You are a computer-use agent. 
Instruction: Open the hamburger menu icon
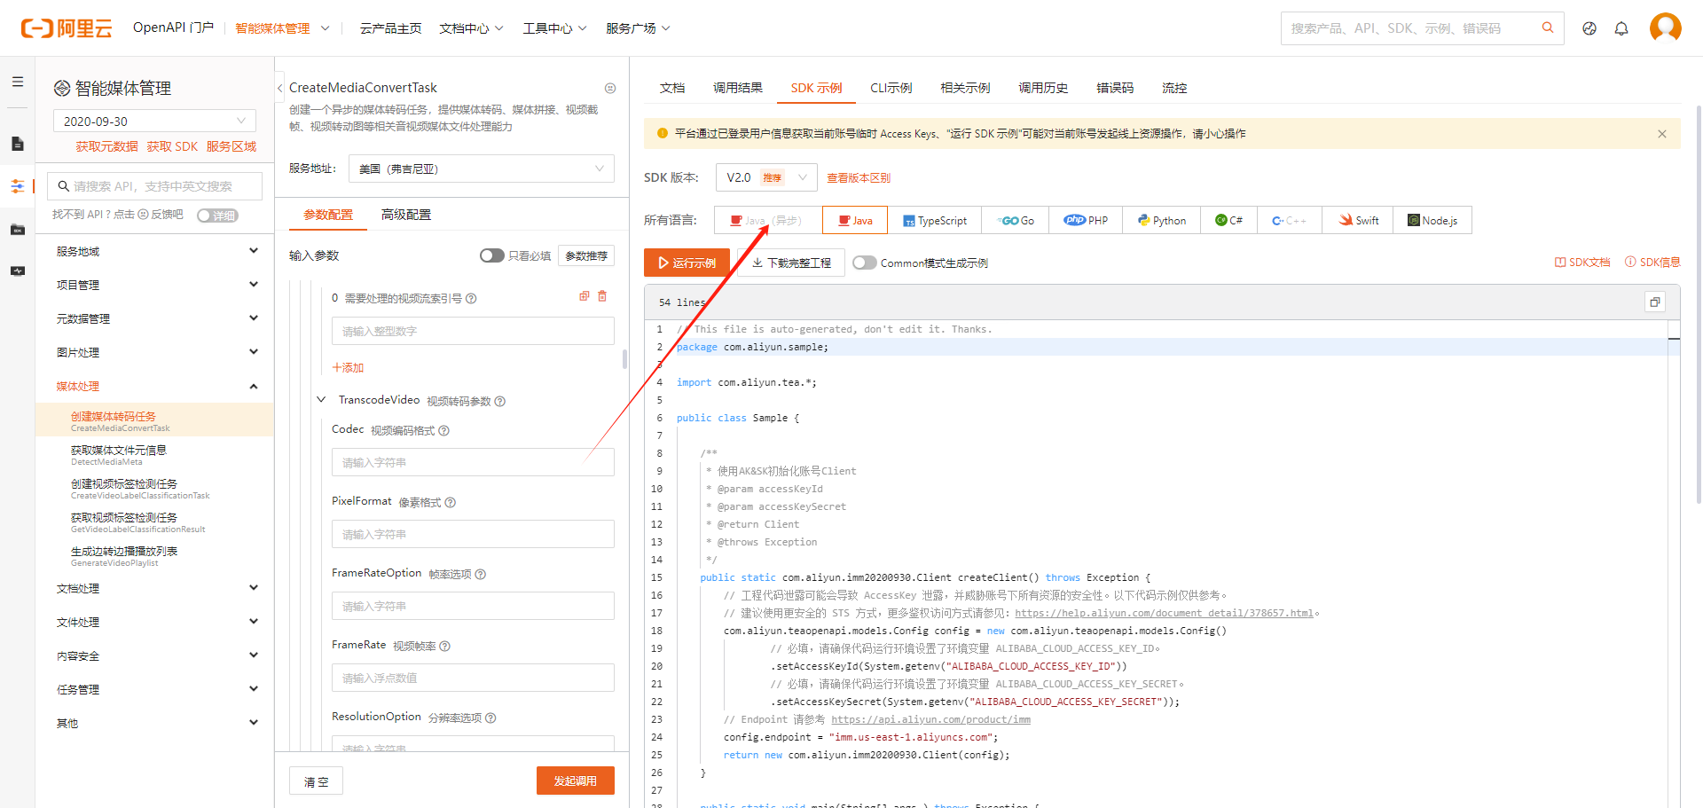(18, 82)
